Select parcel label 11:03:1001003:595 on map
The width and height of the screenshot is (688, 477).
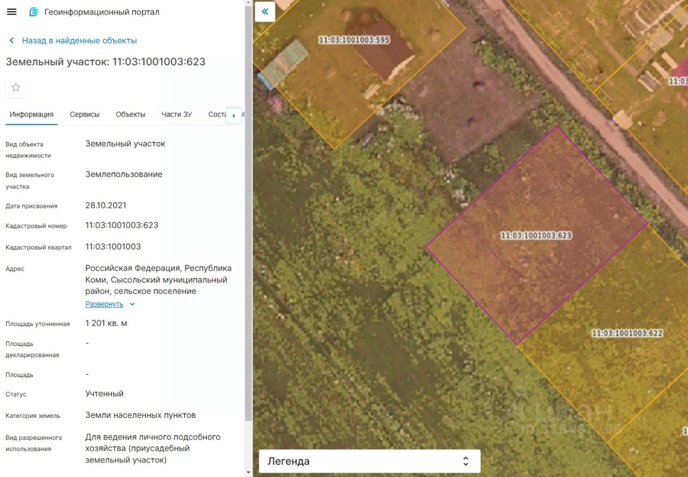point(354,40)
